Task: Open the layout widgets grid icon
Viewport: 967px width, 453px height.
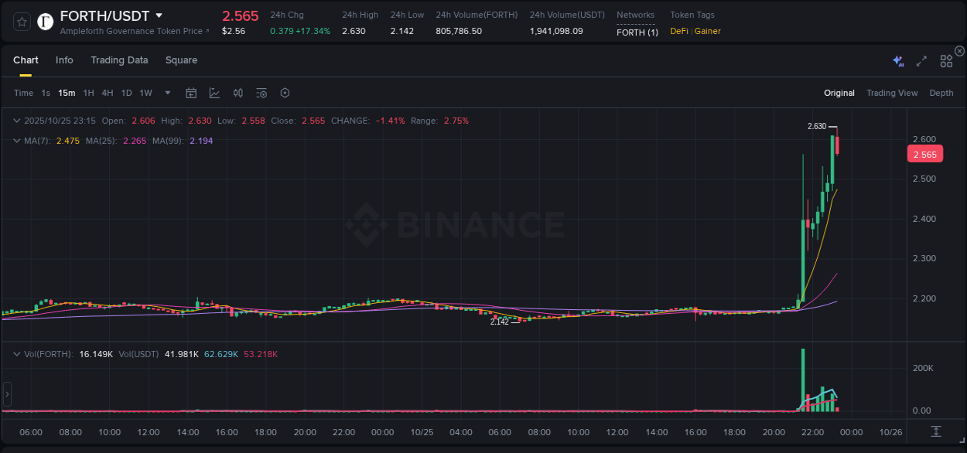Action: (946, 60)
